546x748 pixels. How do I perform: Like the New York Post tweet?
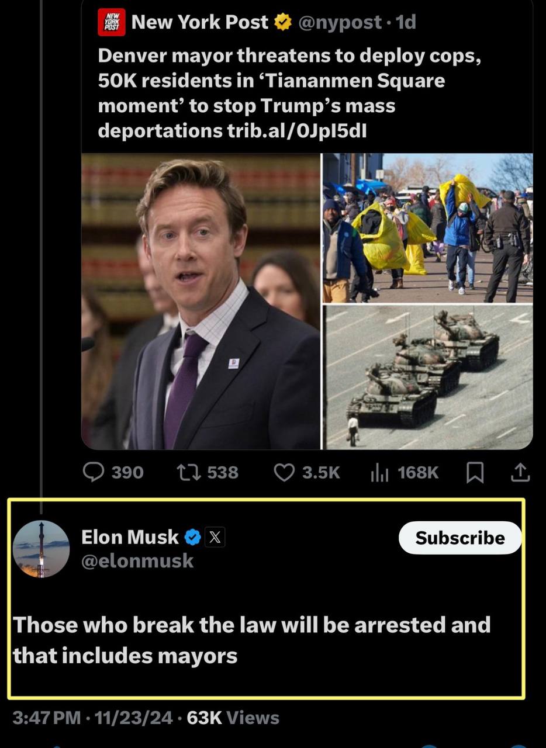point(284,472)
